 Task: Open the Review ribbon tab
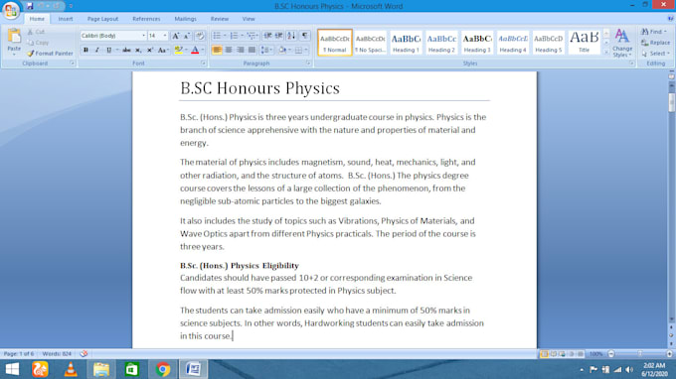point(220,19)
